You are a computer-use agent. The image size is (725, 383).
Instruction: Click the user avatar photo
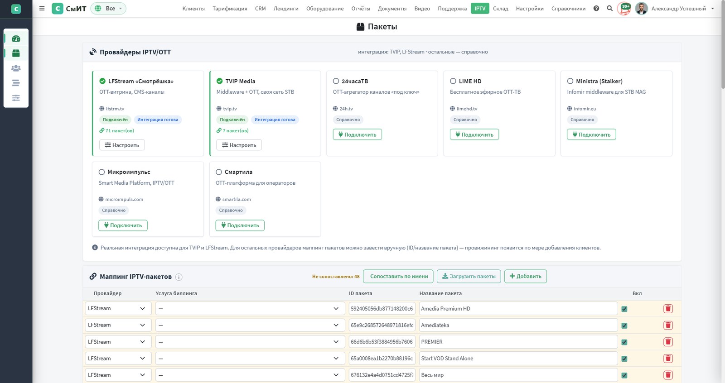pyautogui.click(x=642, y=8)
